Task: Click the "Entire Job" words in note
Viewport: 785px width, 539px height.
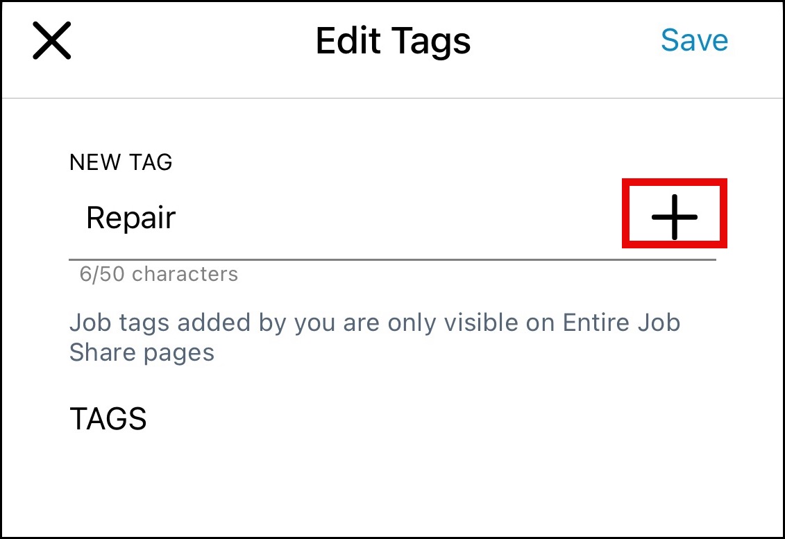Action: pyautogui.click(x=621, y=323)
